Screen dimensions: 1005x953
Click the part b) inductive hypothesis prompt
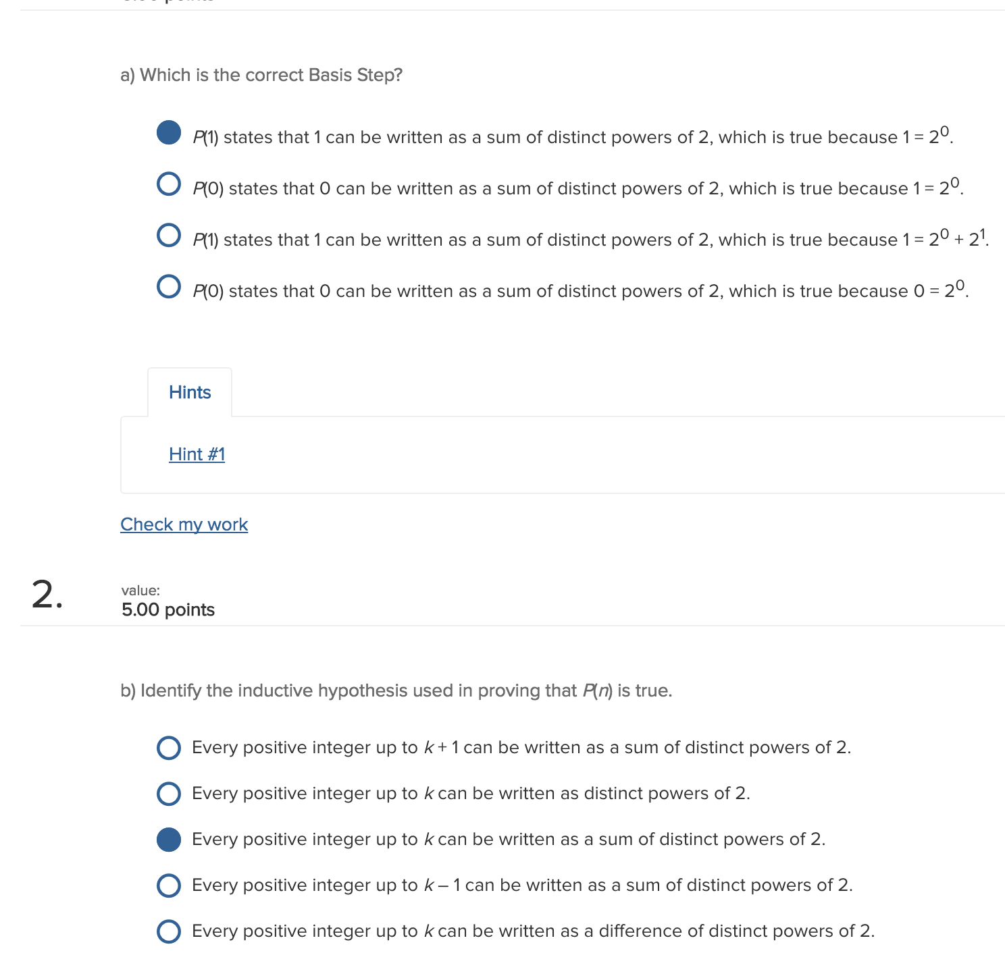click(x=396, y=690)
